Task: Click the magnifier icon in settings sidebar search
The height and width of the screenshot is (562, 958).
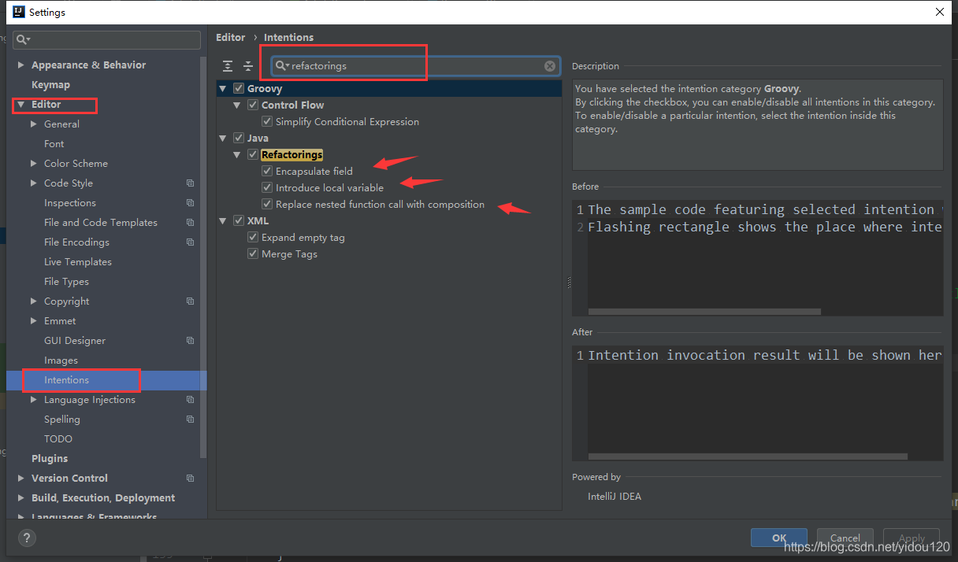Action: 23,39
